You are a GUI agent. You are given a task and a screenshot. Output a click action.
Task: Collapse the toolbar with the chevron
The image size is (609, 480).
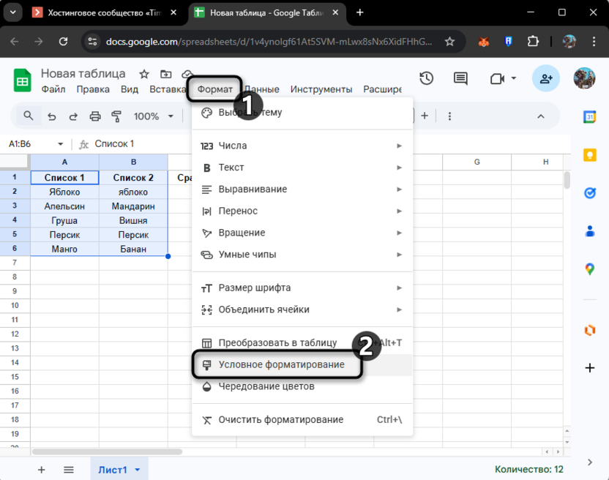(540, 116)
